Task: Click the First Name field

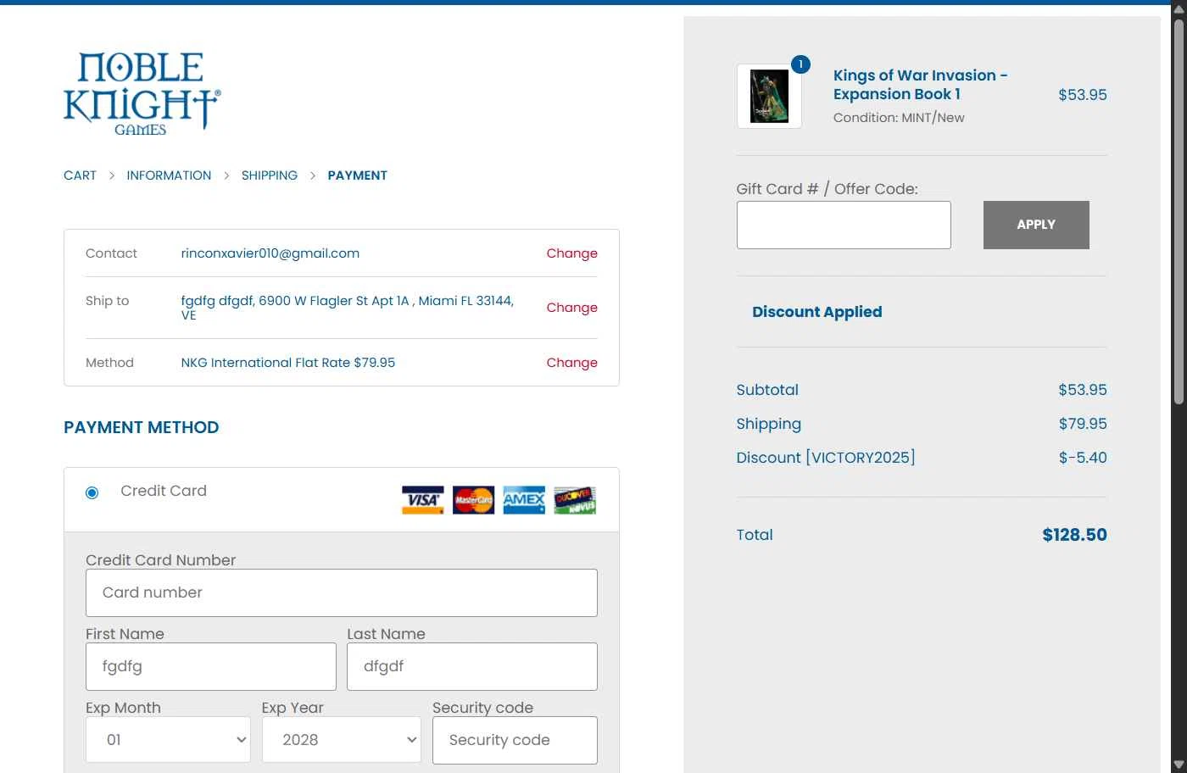Action: pyautogui.click(x=211, y=666)
